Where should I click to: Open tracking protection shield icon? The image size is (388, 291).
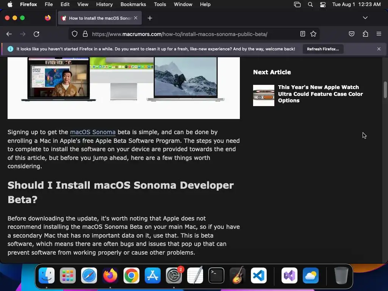(x=75, y=34)
